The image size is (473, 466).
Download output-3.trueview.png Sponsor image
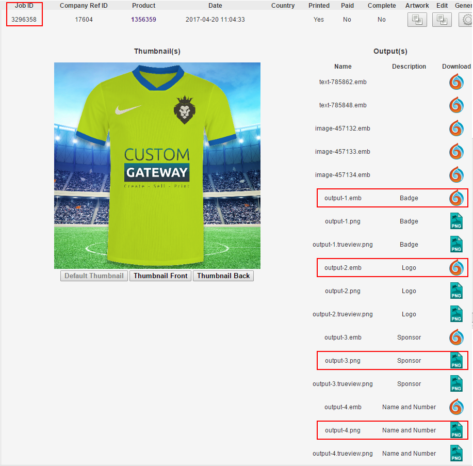click(x=456, y=384)
